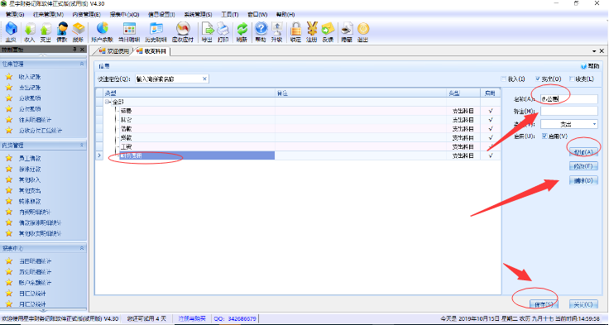Open the 借款 loan toolbar icon
The width and height of the screenshot is (609, 325).
62,32
